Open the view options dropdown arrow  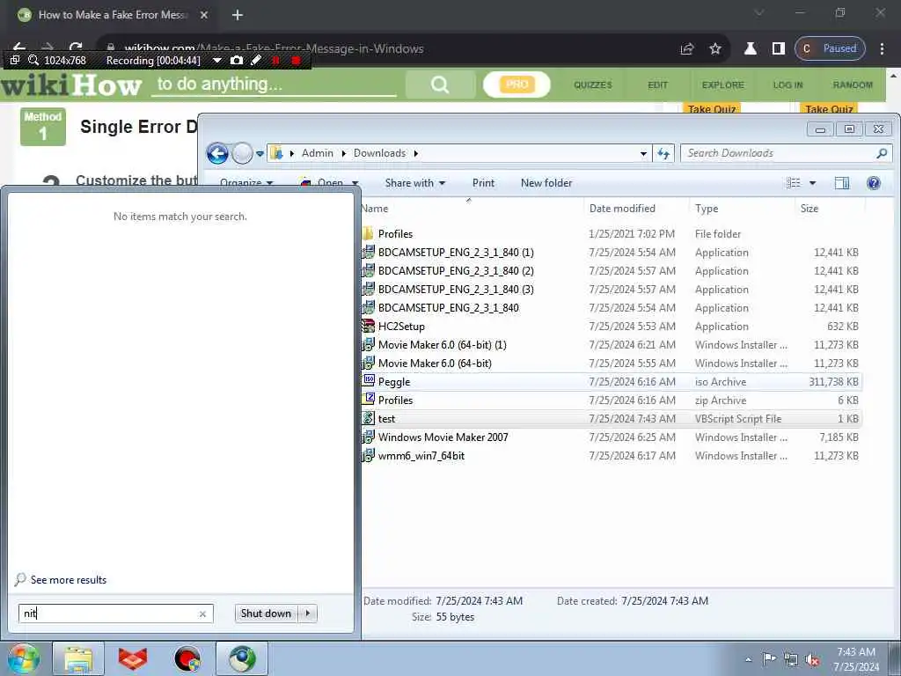click(x=812, y=183)
